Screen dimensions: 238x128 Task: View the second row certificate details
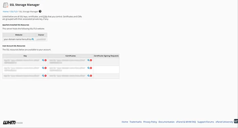89,68
